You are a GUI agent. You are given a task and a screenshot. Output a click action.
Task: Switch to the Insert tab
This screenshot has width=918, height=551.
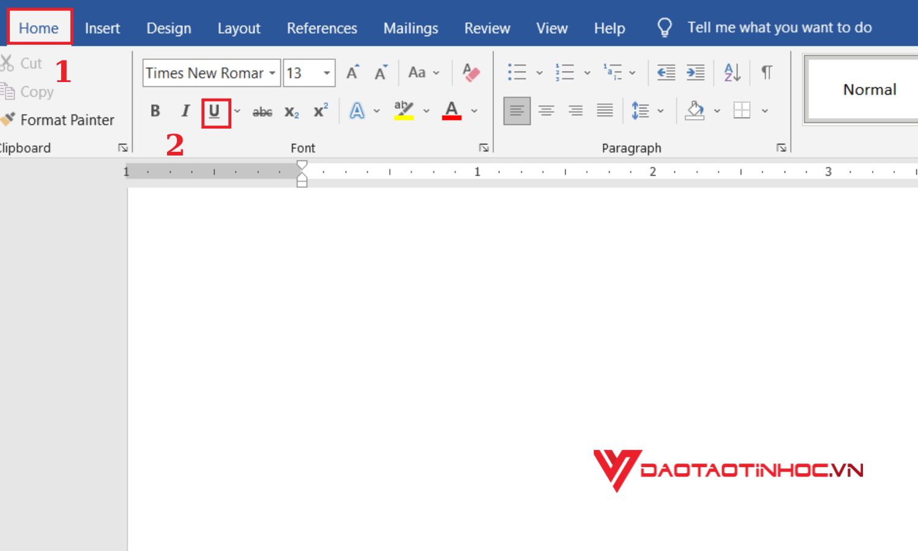(102, 28)
